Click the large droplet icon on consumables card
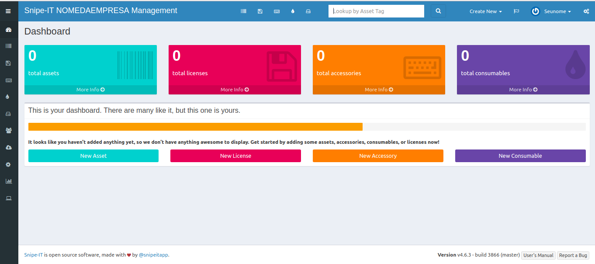 click(575, 65)
